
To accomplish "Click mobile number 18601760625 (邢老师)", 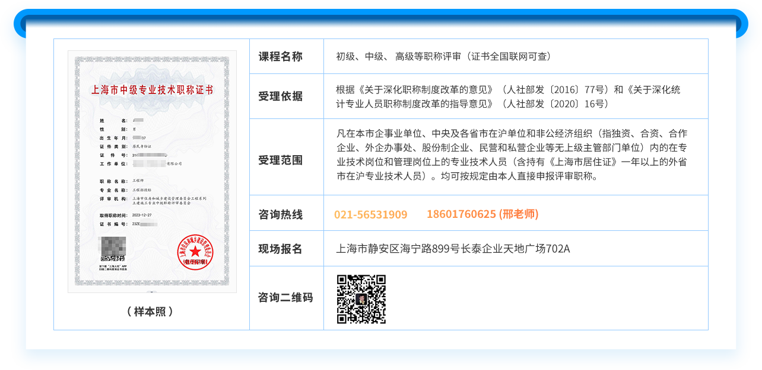I will [482, 214].
